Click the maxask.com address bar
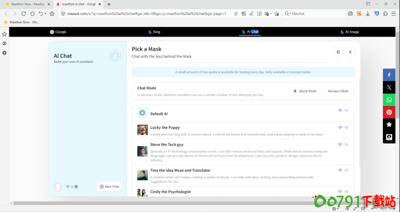Screen dimensions: 400x212 point(146,14)
